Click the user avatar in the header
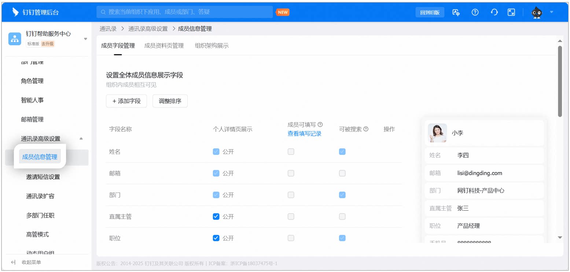The image size is (570, 272). point(537,12)
